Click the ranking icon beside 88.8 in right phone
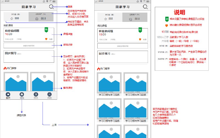220x138 pixels. (131, 19)
